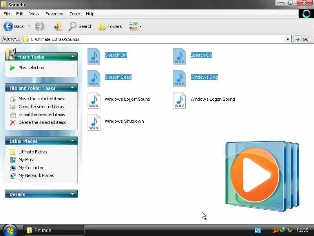Viewport: 314px width, 236px height.
Task: Collapse the Other Places panel
Action: point(72,141)
